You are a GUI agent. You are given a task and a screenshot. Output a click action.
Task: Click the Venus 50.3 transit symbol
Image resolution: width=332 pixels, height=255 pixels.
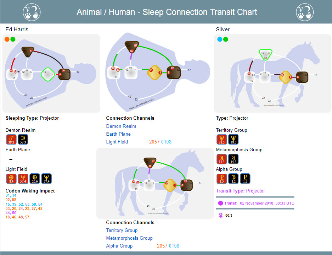221,215
